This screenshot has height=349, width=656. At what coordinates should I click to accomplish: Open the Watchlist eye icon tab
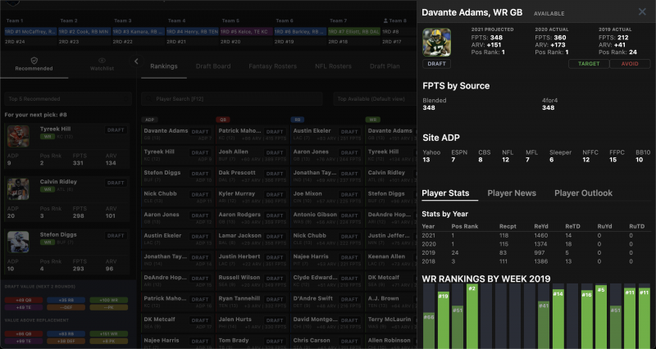coord(102,65)
